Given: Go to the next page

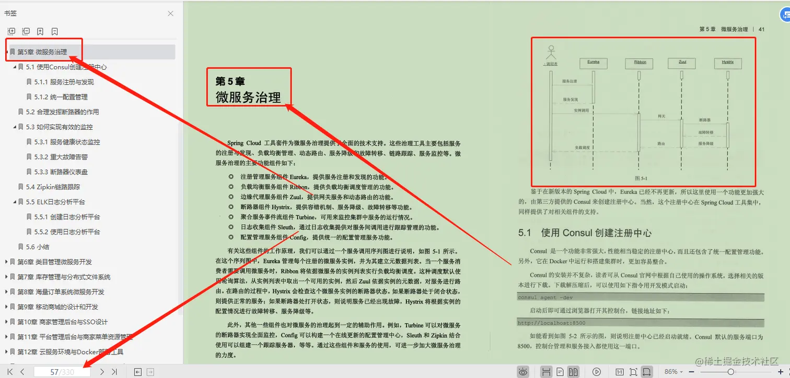Looking at the screenshot, I should click(x=102, y=371).
